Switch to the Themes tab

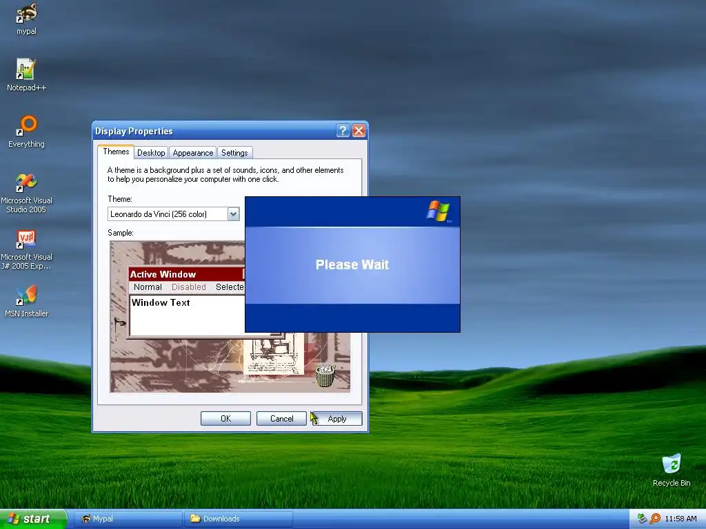116,152
